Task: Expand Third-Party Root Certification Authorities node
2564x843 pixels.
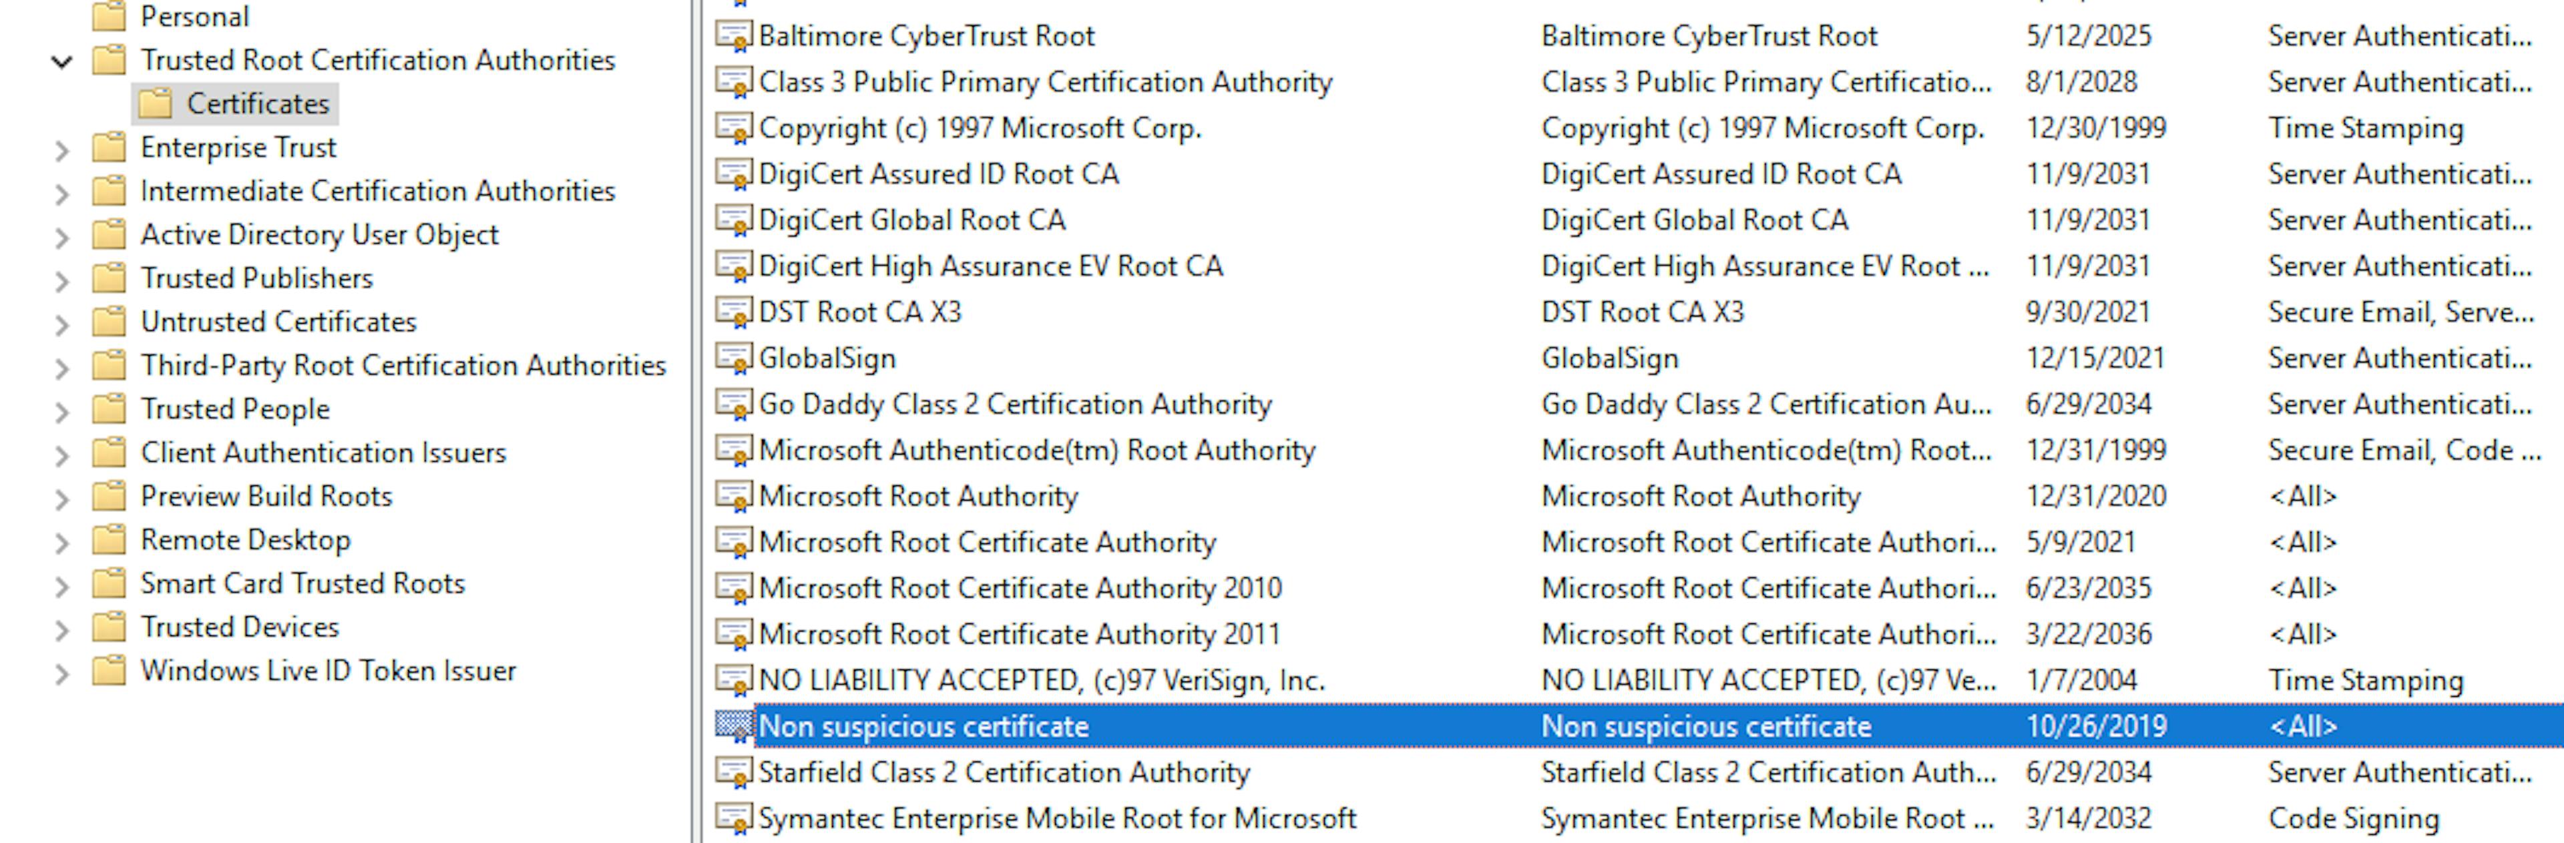Action: tap(61, 368)
